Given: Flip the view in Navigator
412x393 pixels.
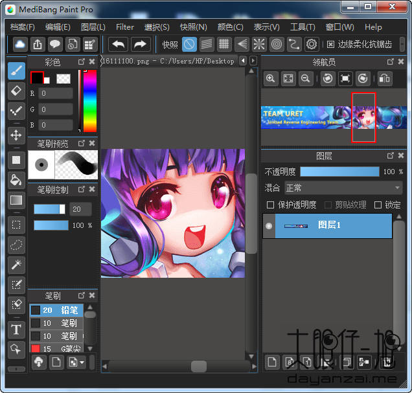Looking at the screenshot, I should [x=385, y=78].
